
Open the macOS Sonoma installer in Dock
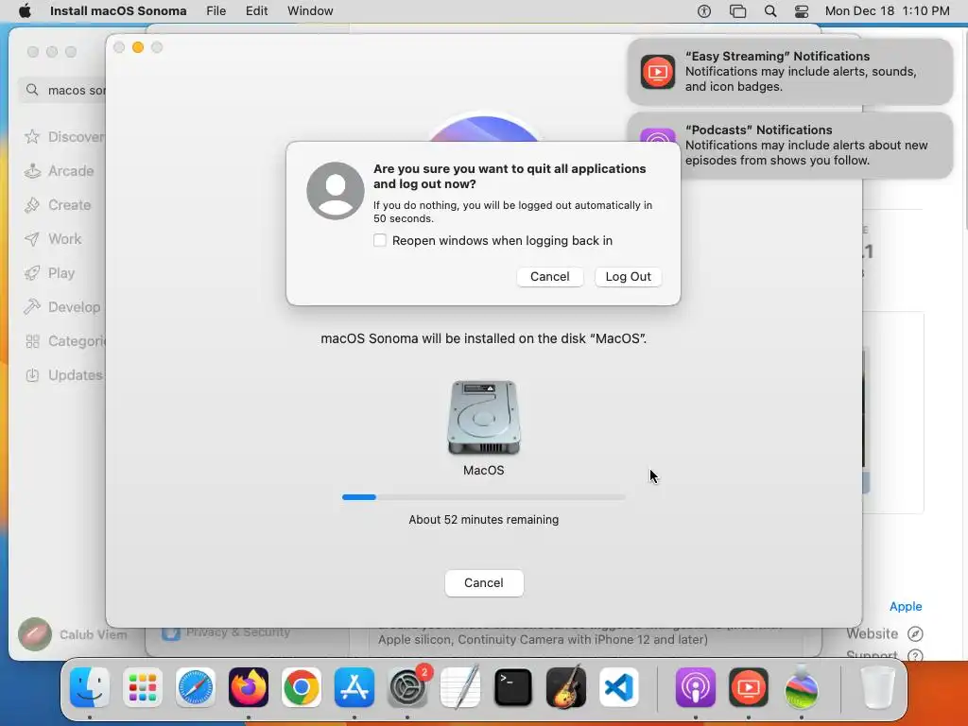click(802, 687)
